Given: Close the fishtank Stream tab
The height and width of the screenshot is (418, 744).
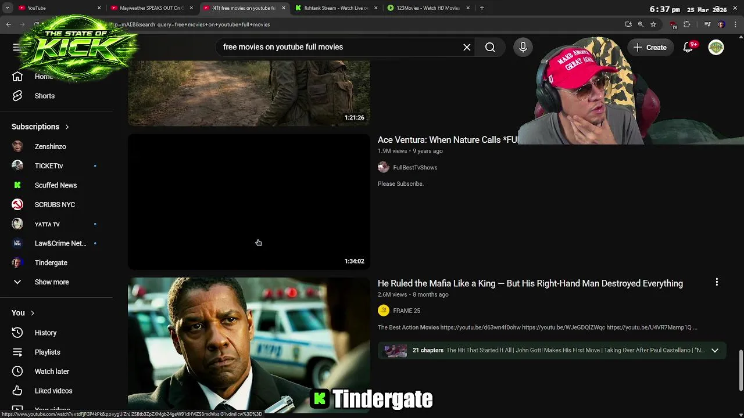Looking at the screenshot, I should (x=375, y=8).
